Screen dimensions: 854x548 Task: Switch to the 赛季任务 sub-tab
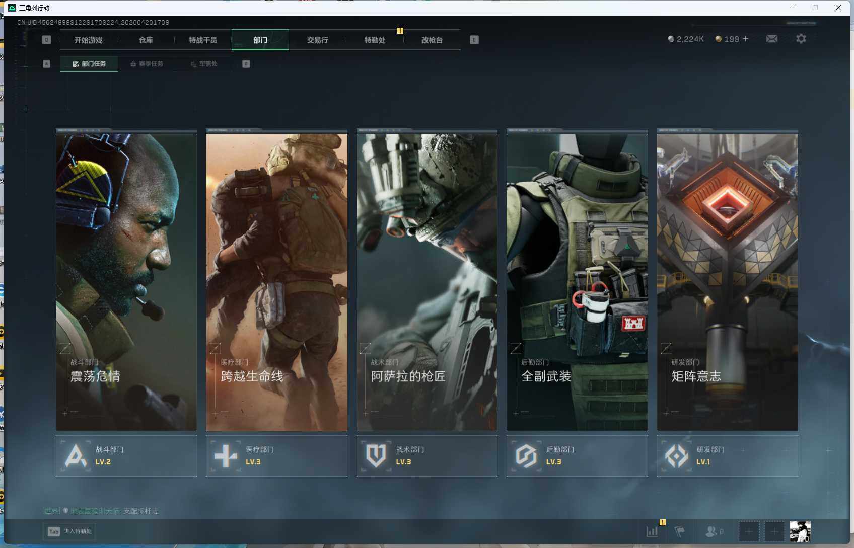coord(147,64)
